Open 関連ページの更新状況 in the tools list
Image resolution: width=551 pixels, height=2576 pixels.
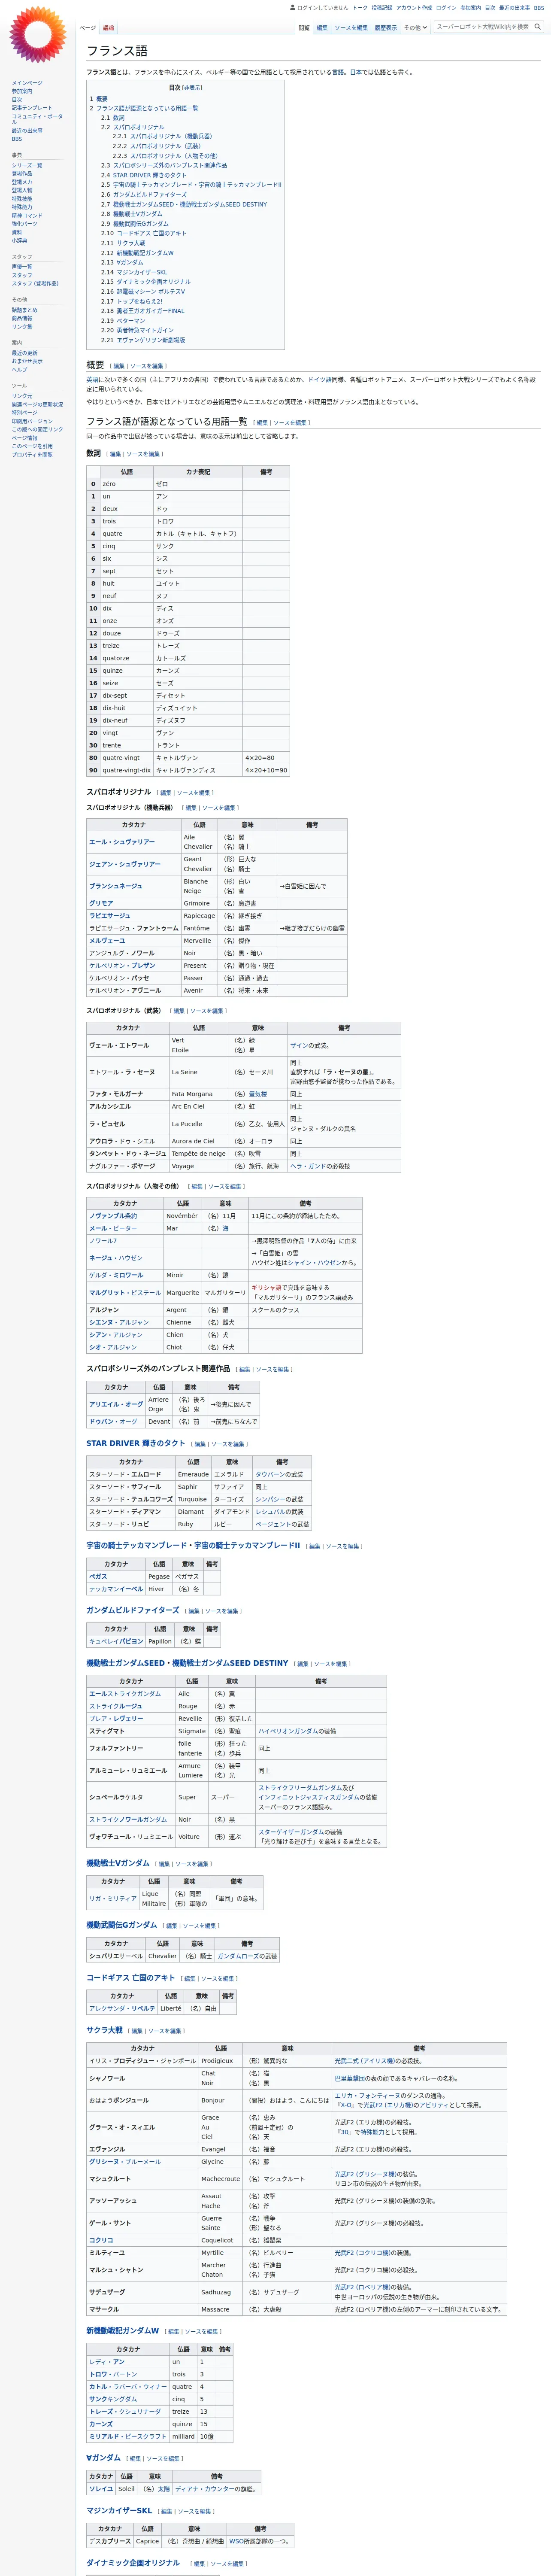(x=37, y=404)
